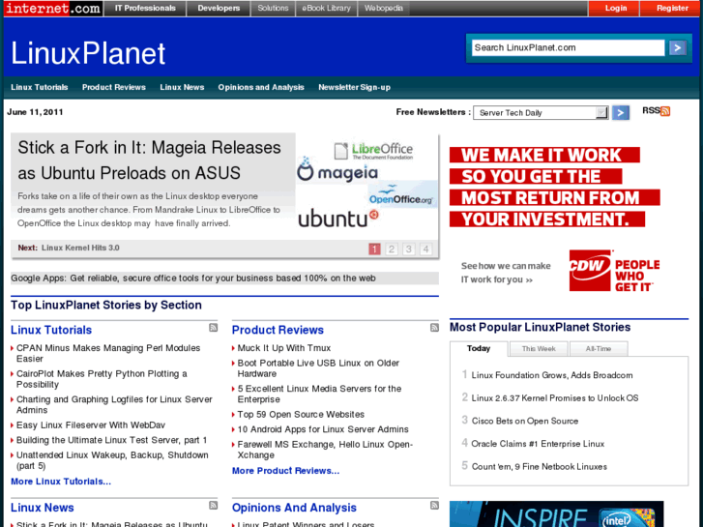
Task: Open Linux Tutorials section RSS icon
Action: click(214, 328)
